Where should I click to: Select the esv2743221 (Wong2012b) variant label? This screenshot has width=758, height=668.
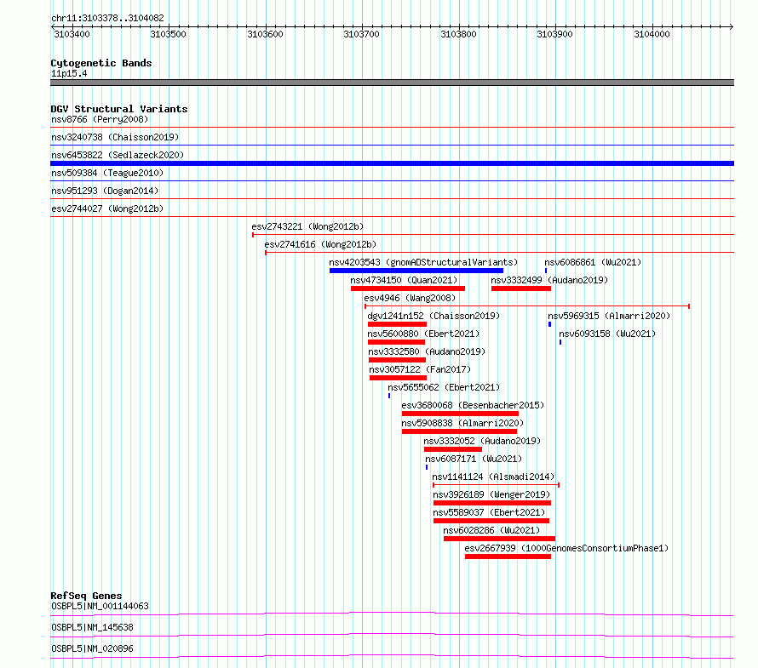click(307, 226)
